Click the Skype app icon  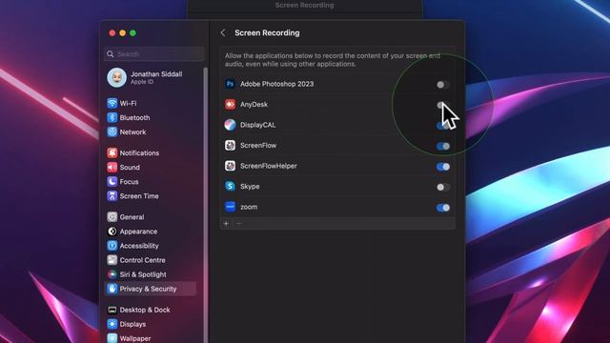pyautogui.click(x=230, y=187)
